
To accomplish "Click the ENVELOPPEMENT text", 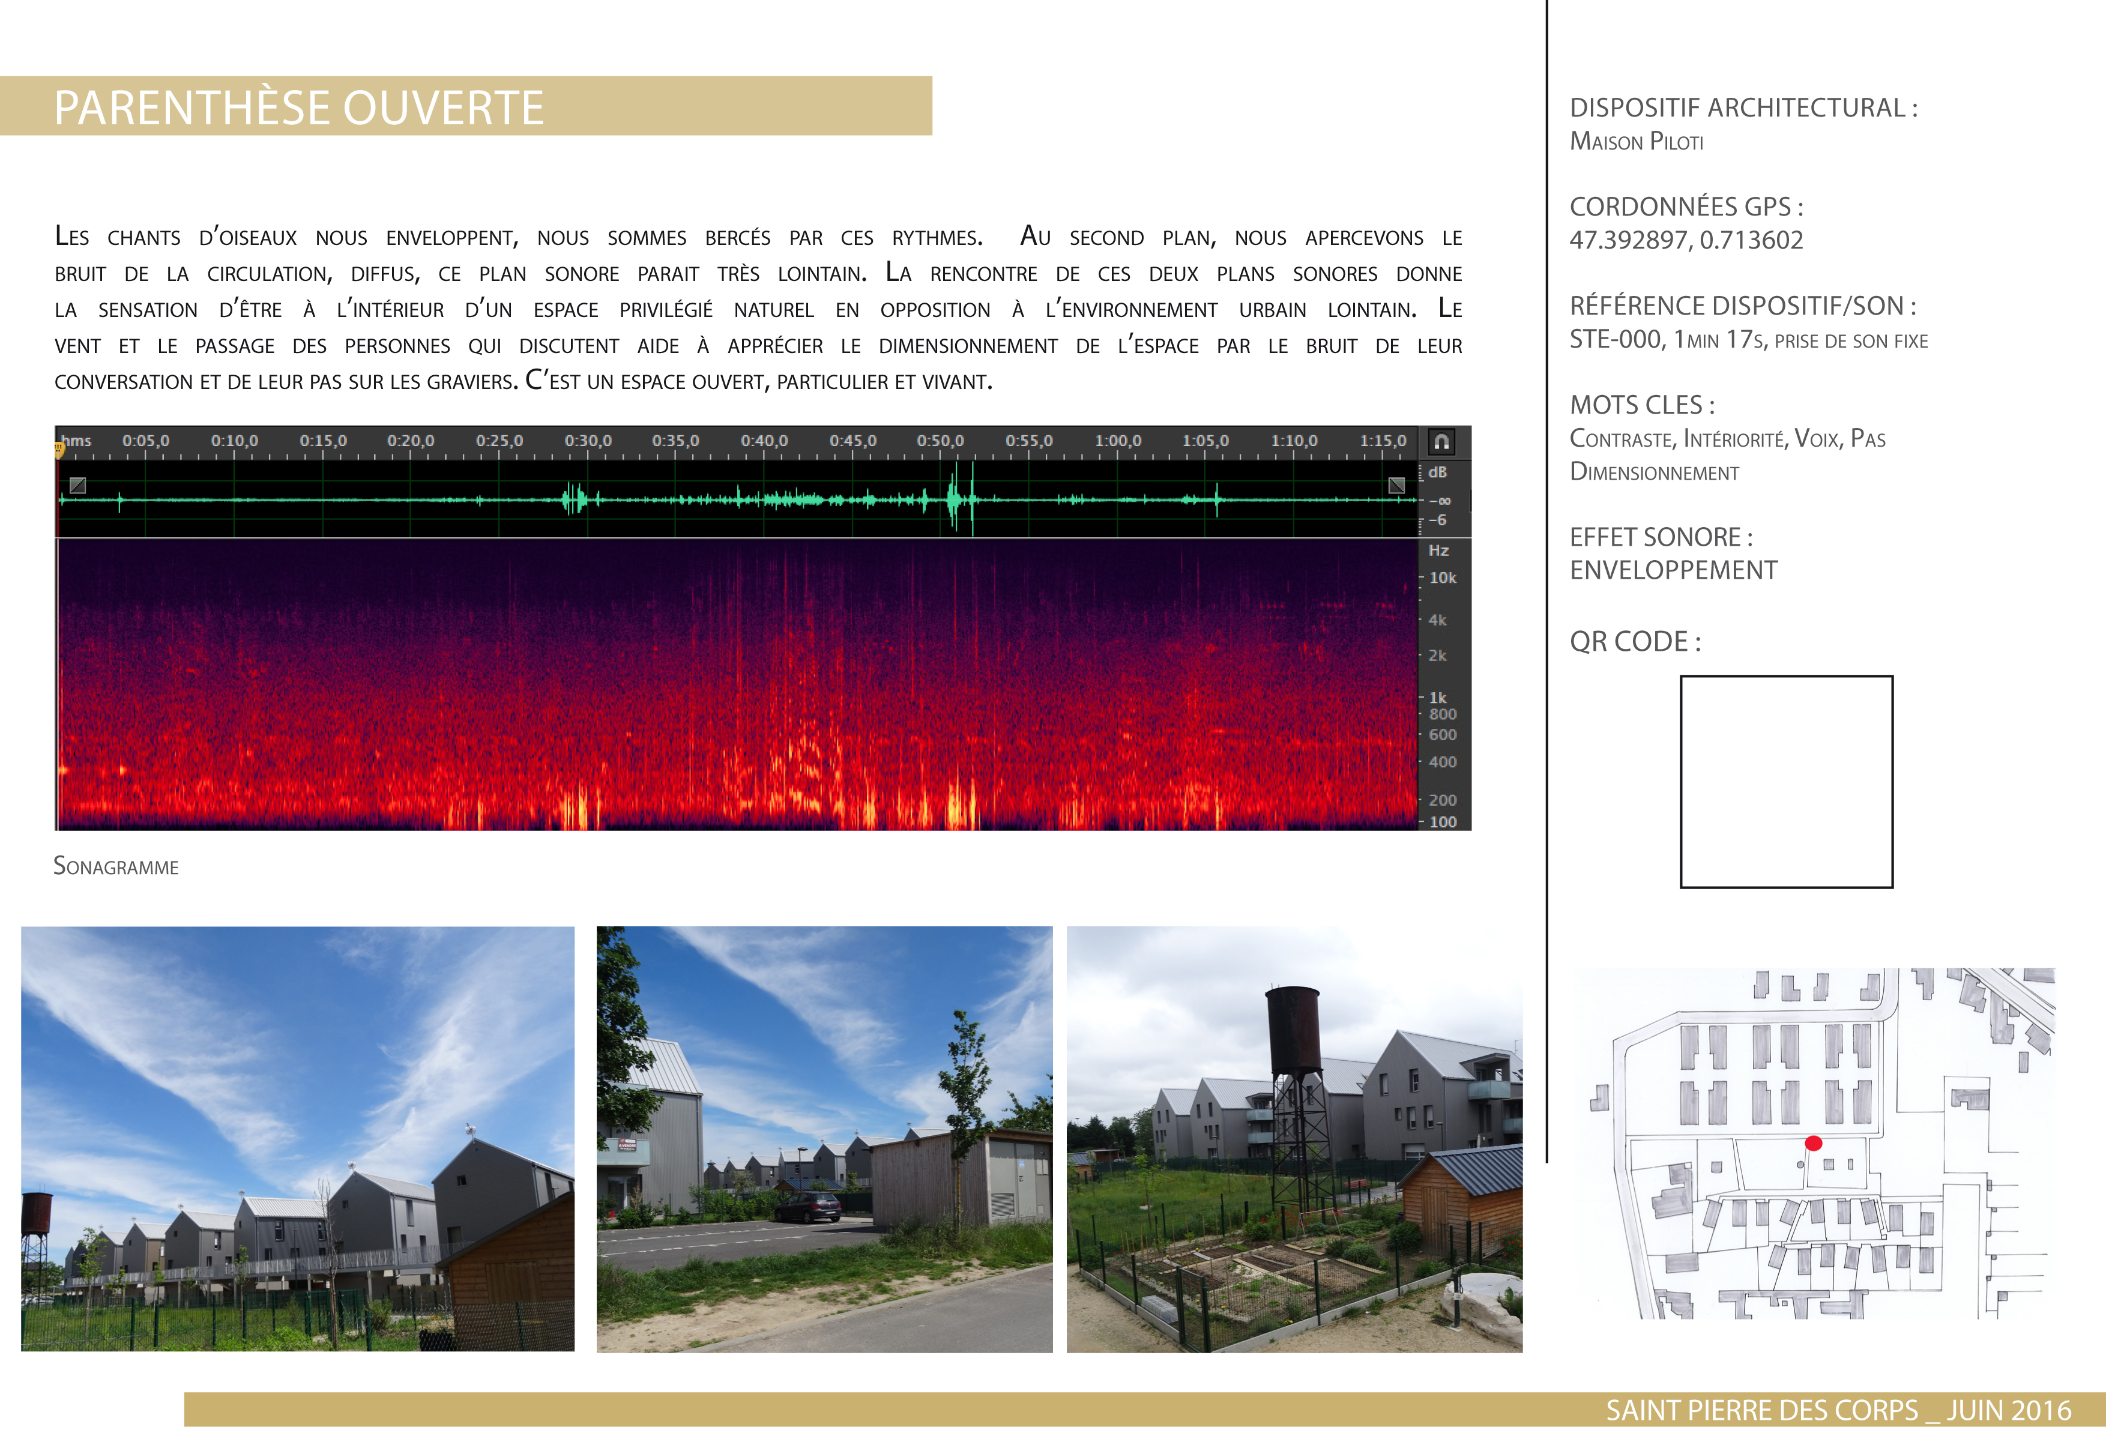I will [x=1674, y=570].
